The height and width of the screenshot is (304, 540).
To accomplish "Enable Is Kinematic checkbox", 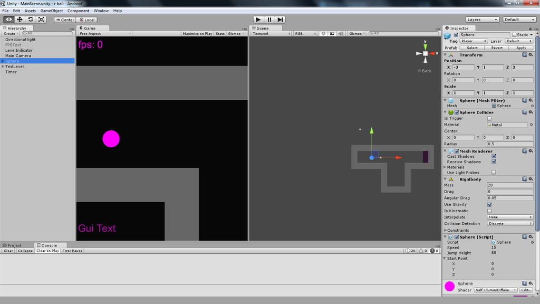I will pyautogui.click(x=489, y=211).
